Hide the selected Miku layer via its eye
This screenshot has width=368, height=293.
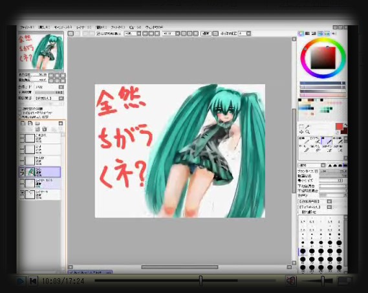coord(22,169)
